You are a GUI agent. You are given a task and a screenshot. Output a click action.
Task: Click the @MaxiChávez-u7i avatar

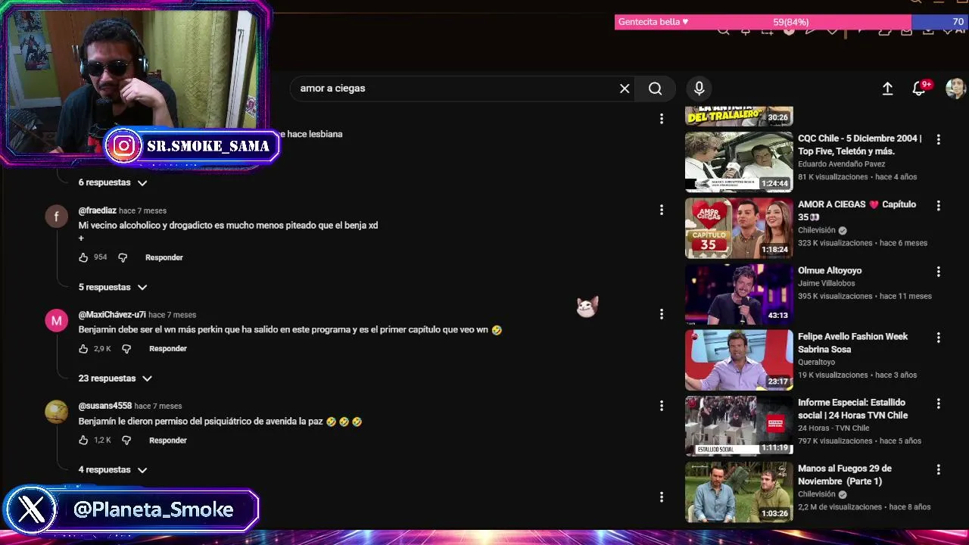click(x=56, y=321)
